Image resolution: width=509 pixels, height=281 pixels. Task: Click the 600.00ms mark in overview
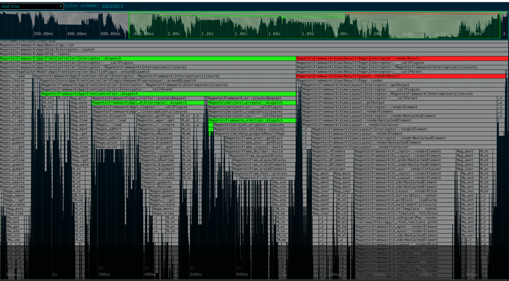[x=110, y=34]
